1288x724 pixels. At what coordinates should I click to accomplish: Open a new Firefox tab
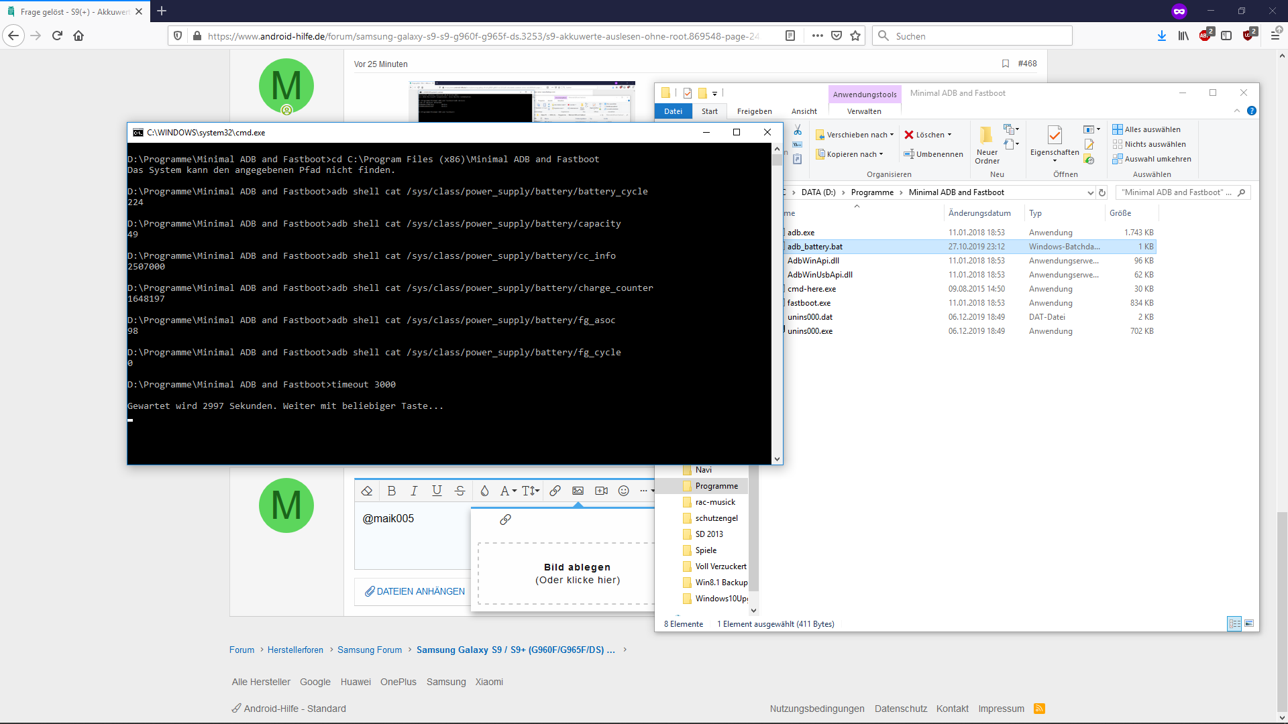162,11
